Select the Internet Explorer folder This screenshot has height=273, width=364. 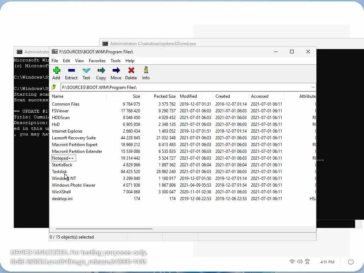(67, 131)
